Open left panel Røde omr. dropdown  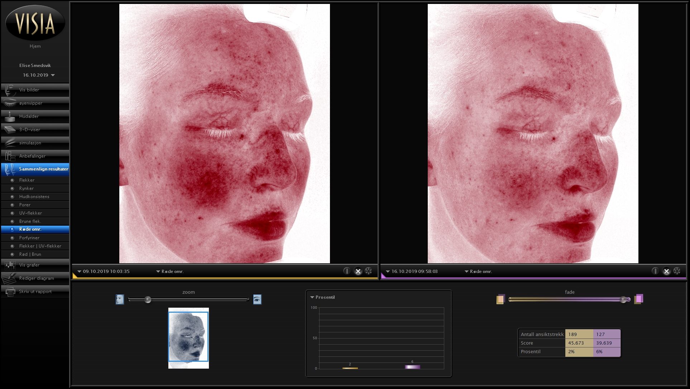pyautogui.click(x=170, y=272)
